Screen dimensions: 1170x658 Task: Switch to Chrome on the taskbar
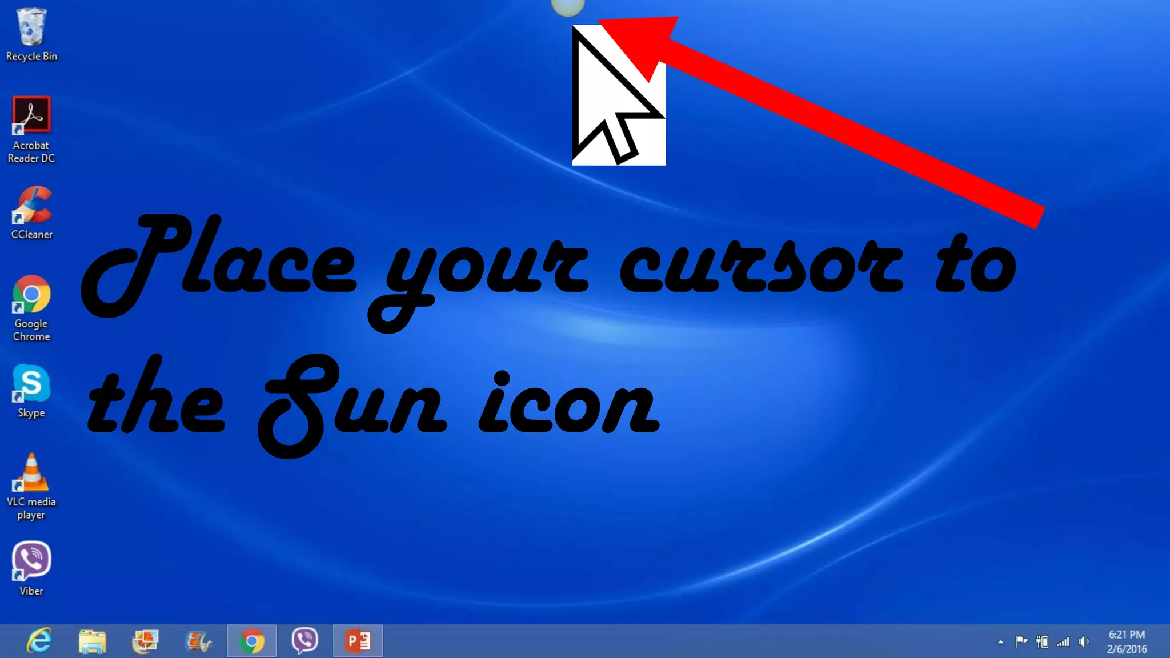pos(251,641)
